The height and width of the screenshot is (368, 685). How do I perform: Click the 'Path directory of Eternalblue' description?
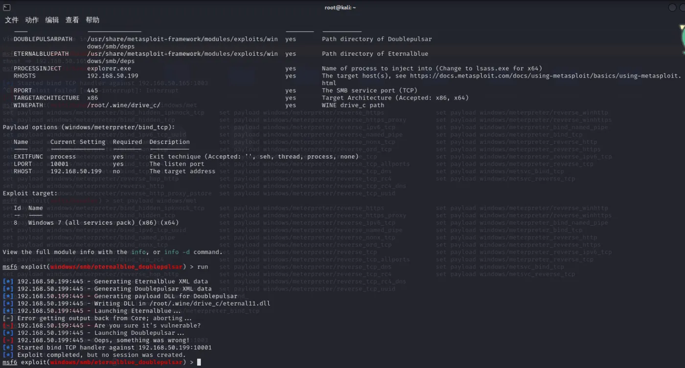click(x=375, y=54)
